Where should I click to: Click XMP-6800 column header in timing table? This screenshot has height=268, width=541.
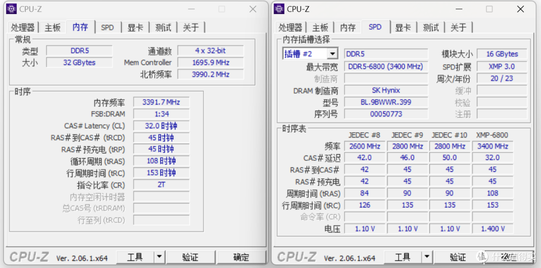[x=492, y=135]
